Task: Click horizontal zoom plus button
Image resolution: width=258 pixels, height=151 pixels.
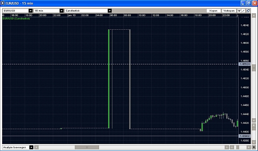Action: point(249,147)
